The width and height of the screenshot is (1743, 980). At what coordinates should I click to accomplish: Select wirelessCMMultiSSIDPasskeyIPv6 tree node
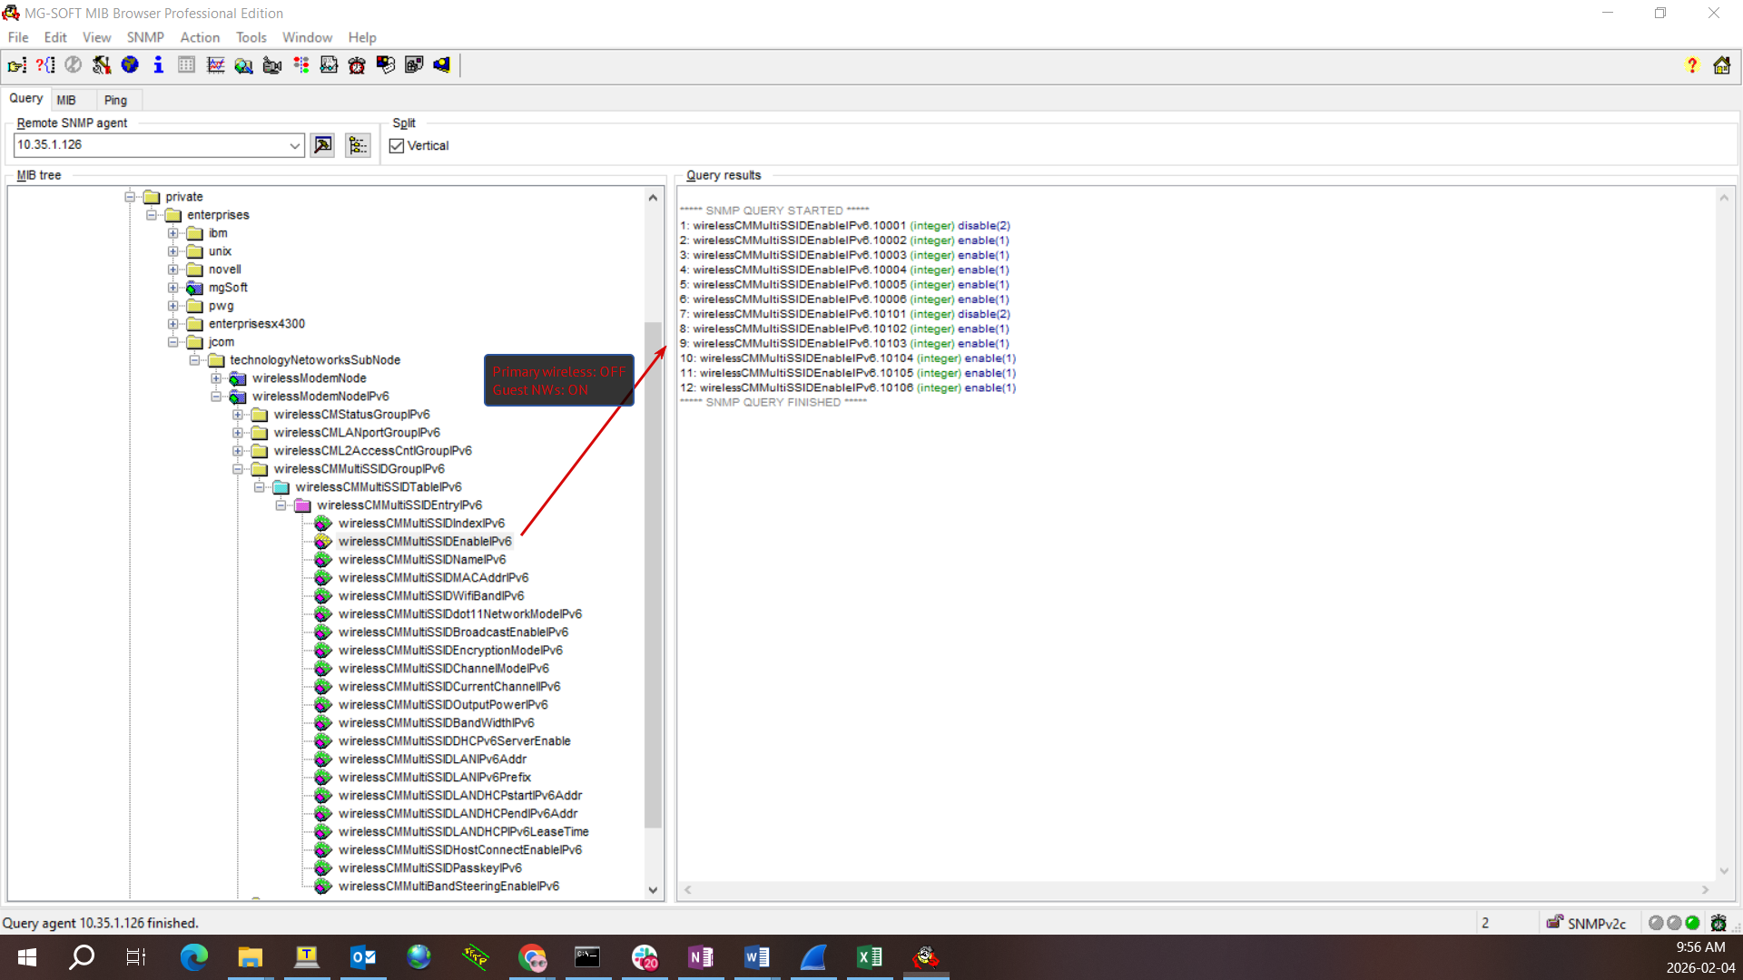pos(429,868)
